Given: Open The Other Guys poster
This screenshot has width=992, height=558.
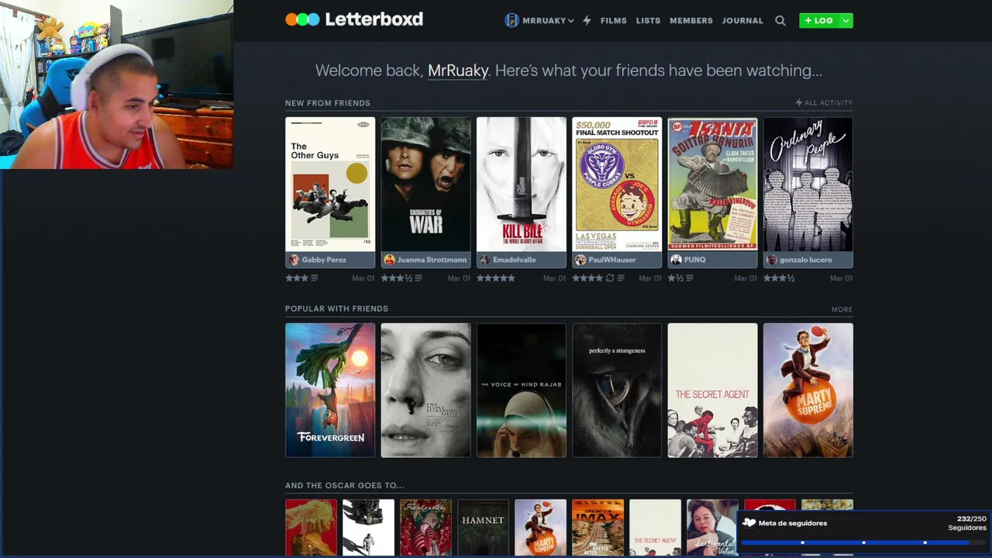Looking at the screenshot, I should [330, 184].
